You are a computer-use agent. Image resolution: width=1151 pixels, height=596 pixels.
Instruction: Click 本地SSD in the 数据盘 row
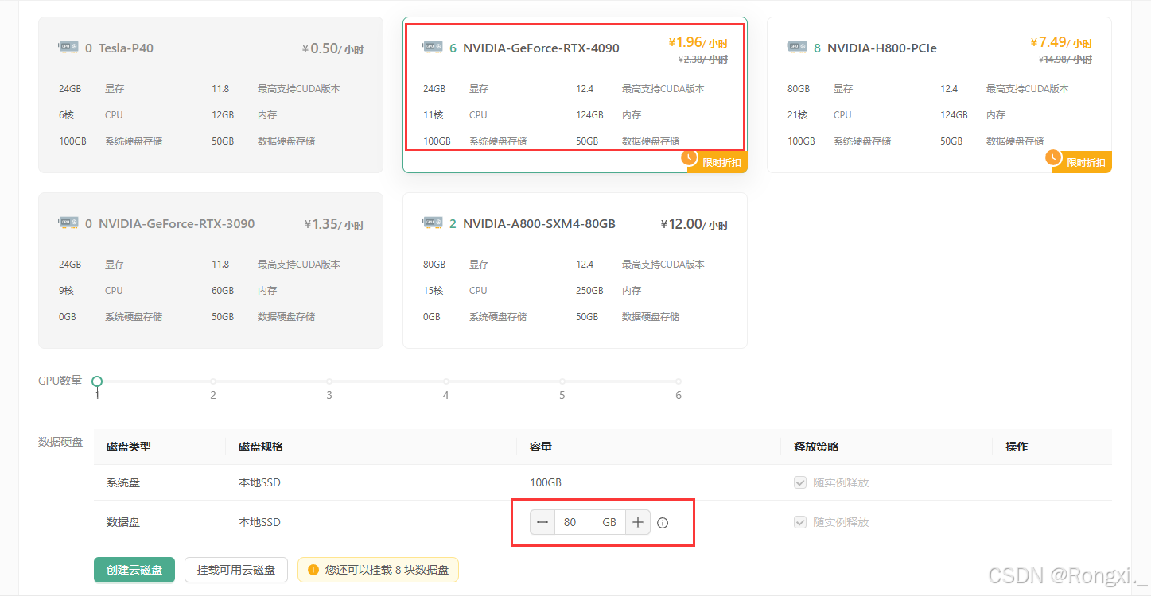pyautogui.click(x=259, y=522)
